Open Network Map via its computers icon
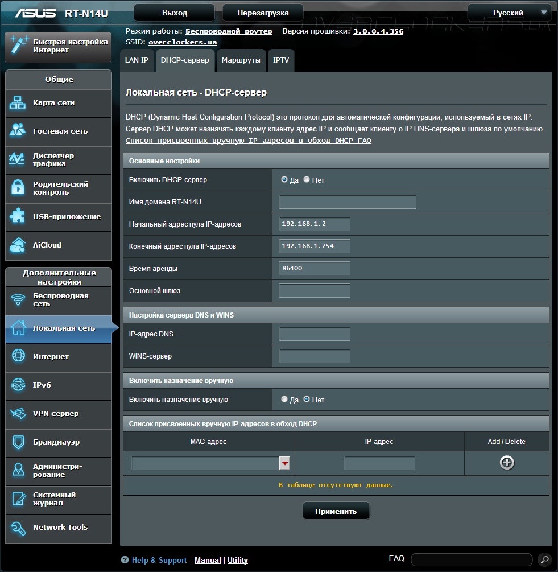 click(x=18, y=103)
